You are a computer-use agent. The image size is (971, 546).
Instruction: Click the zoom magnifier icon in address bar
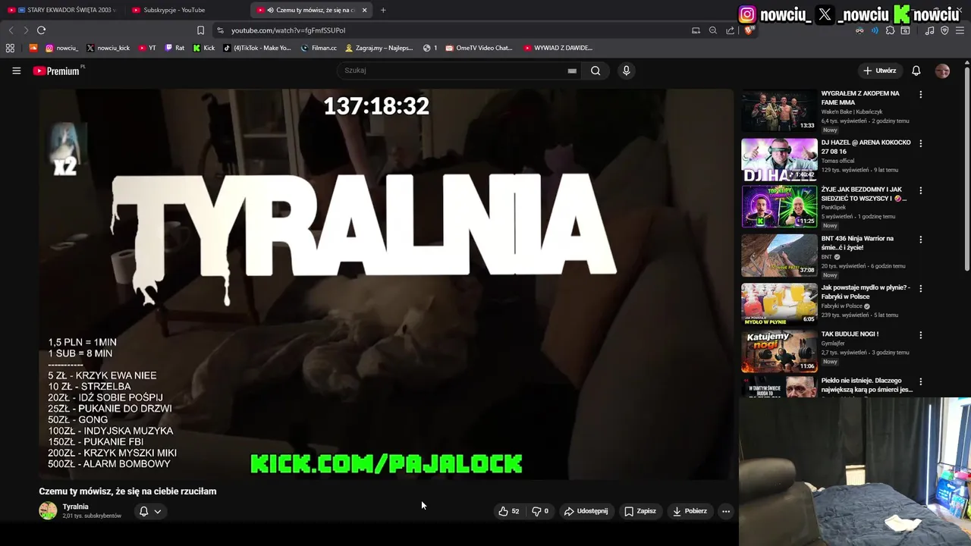(x=713, y=30)
